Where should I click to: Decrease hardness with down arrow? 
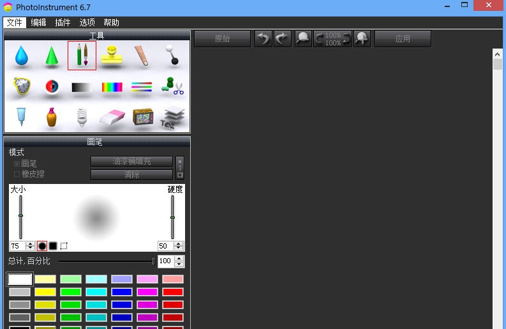[x=179, y=248]
